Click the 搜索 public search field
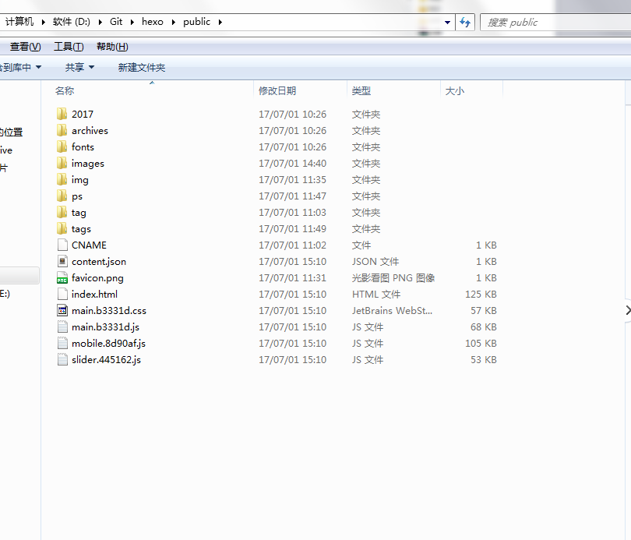This screenshot has height=540, width=631. point(555,22)
